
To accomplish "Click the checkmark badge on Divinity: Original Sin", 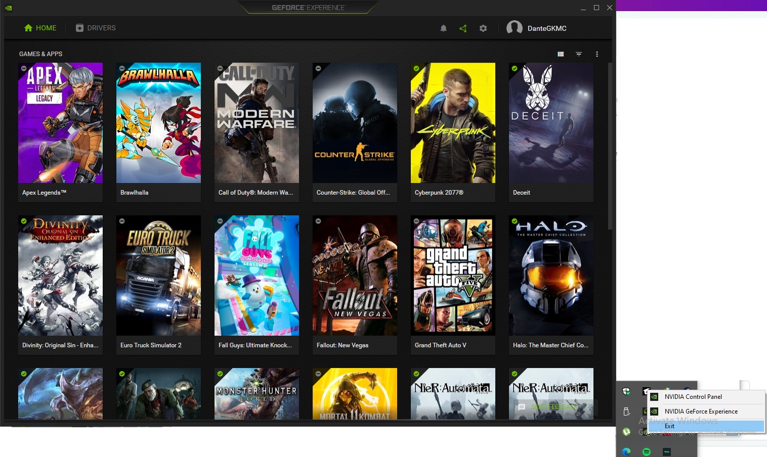I will coord(24,221).
